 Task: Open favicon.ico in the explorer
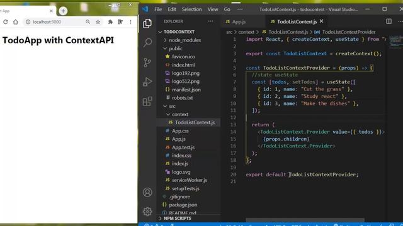point(183,56)
